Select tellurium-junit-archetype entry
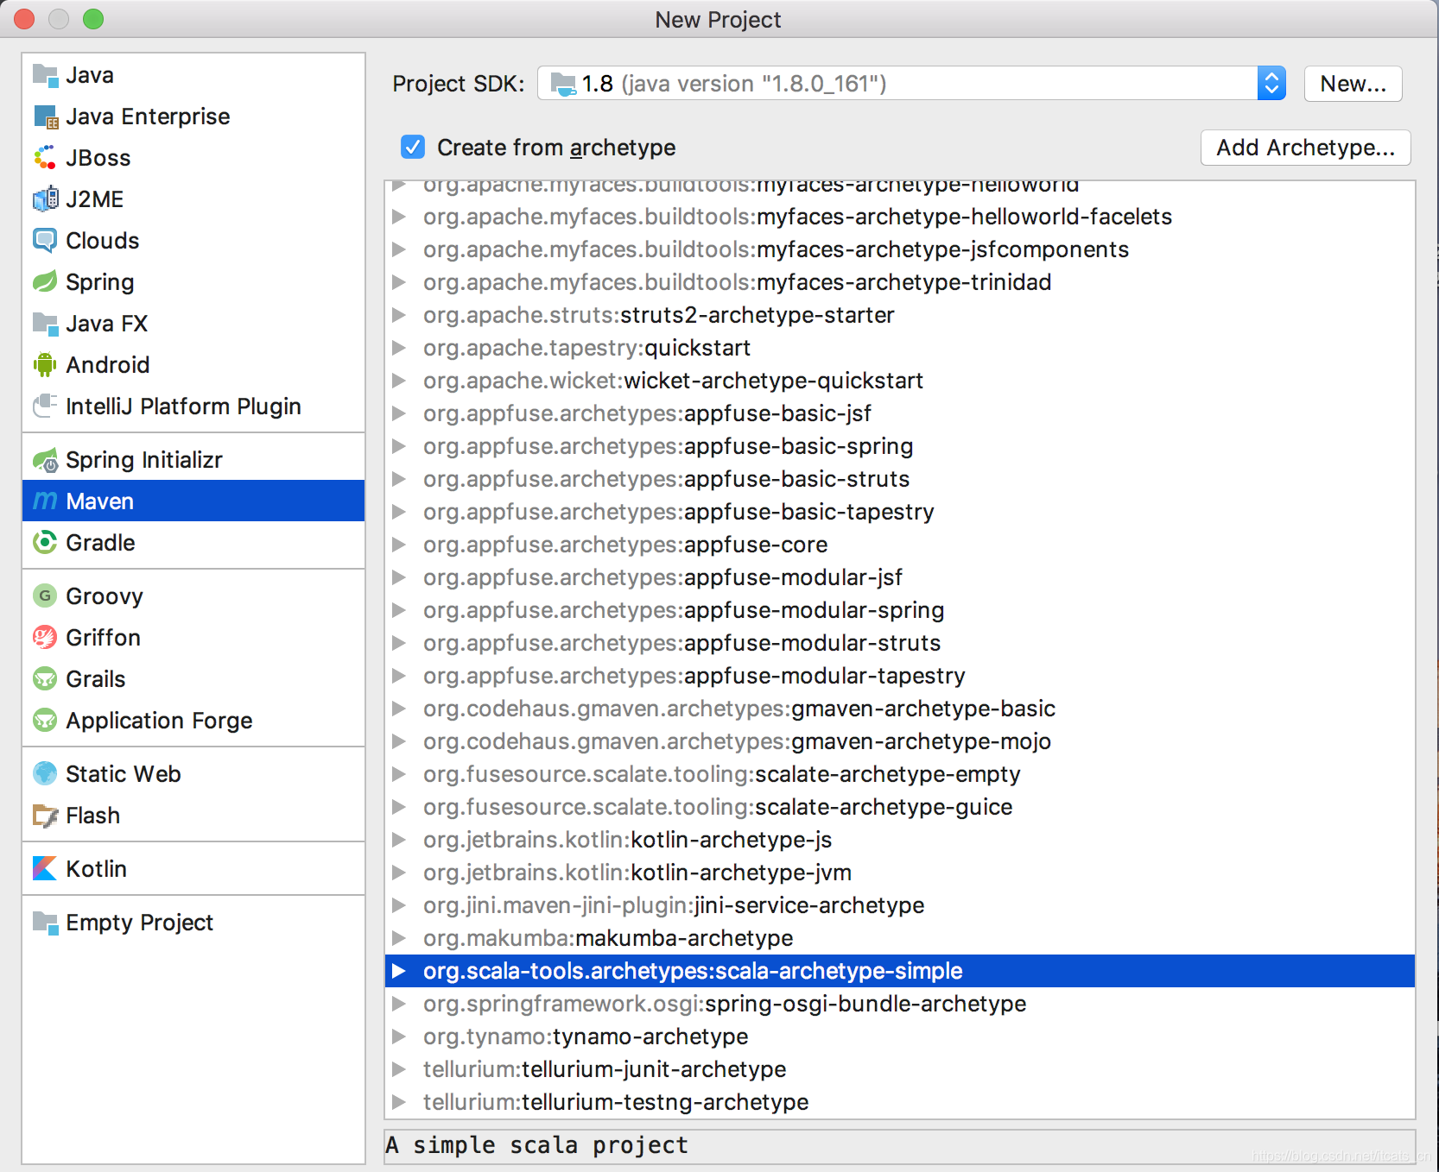Viewport: 1439px width, 1172px height. [x=605, y=1069]
